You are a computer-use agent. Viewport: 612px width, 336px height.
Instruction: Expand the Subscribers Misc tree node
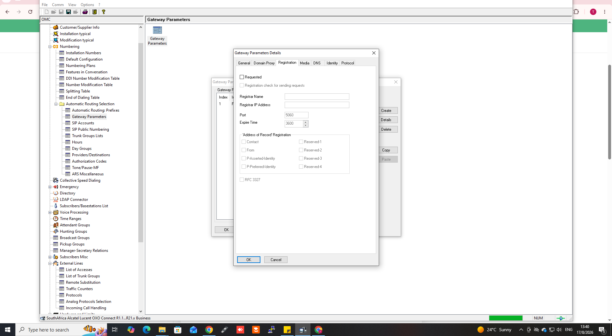click(50, 257)
